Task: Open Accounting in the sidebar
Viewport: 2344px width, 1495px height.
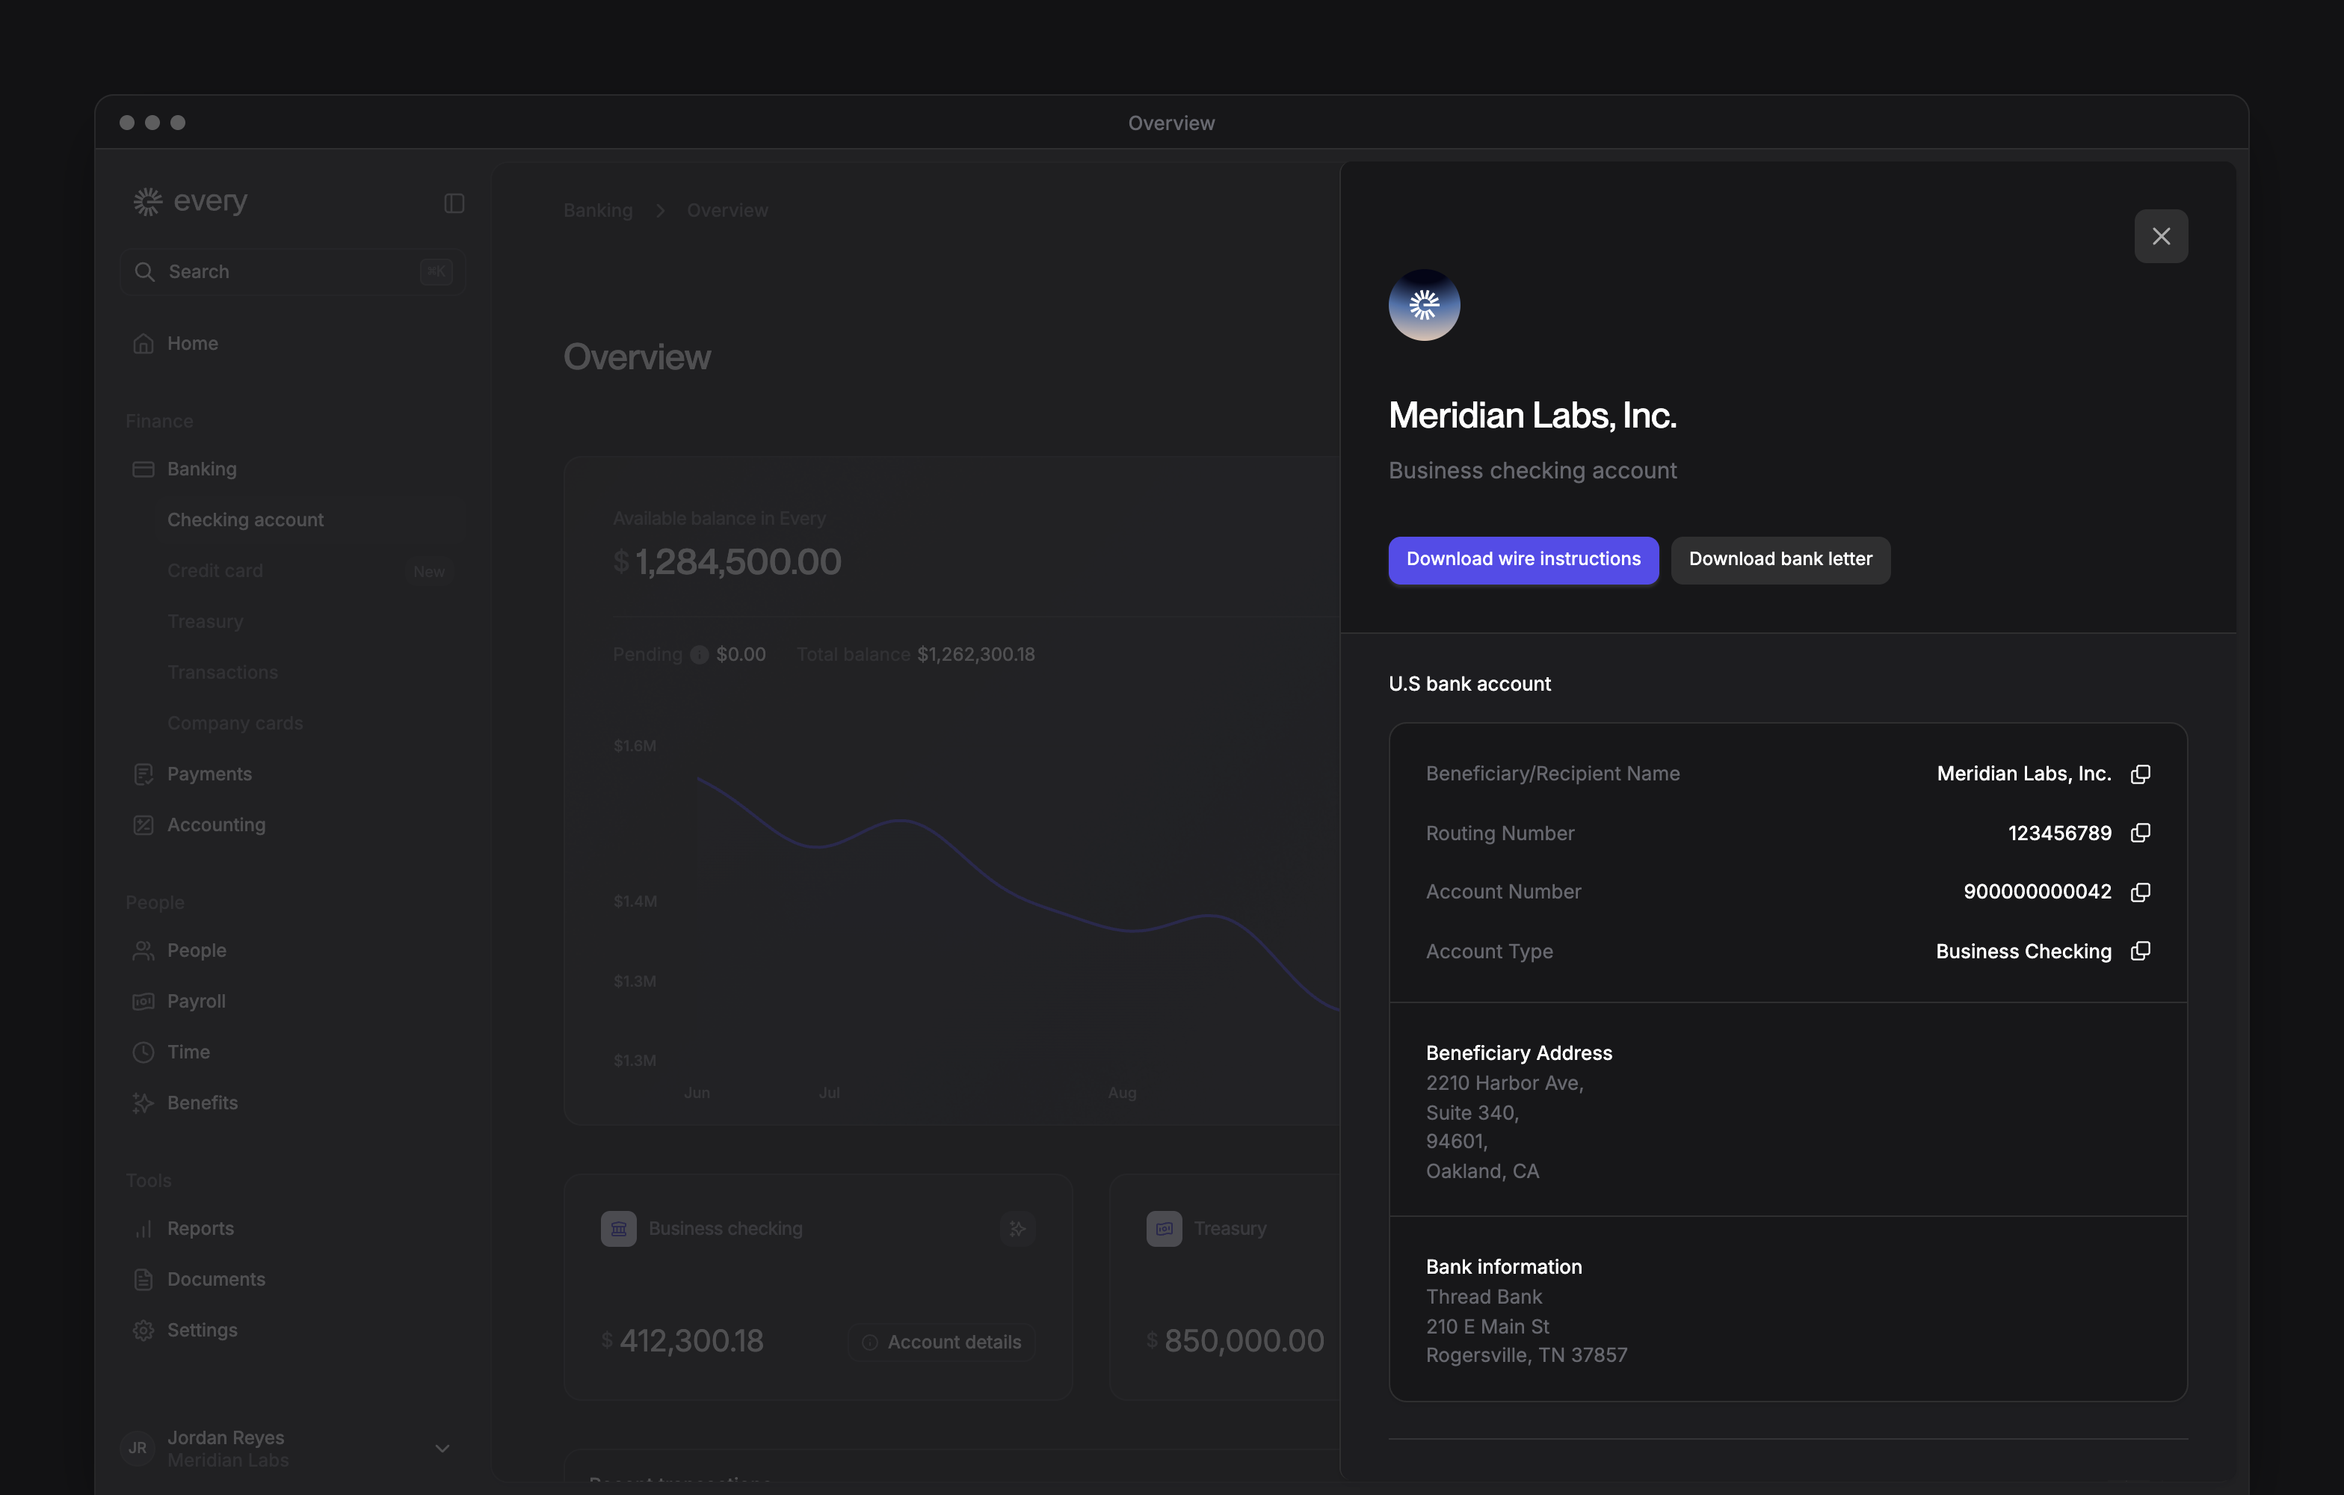Action: pyautogui.click(x=292, y=824)
